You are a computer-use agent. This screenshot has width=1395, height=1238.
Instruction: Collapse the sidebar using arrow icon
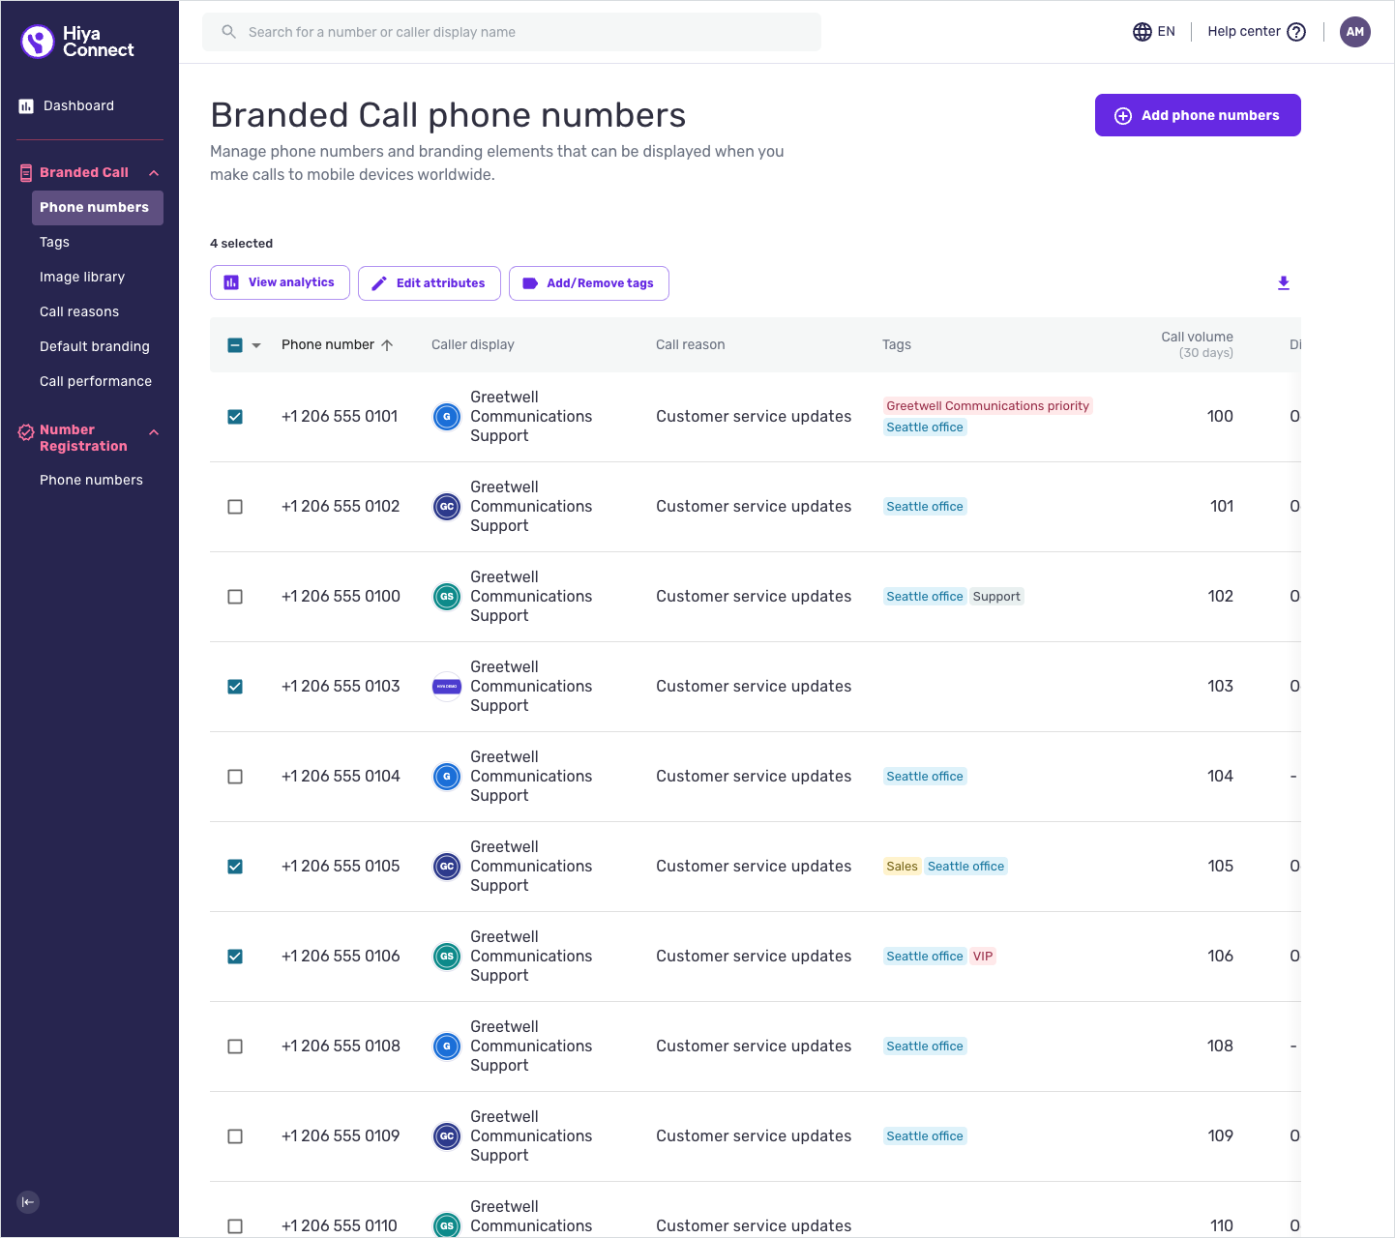point(28,1202)
